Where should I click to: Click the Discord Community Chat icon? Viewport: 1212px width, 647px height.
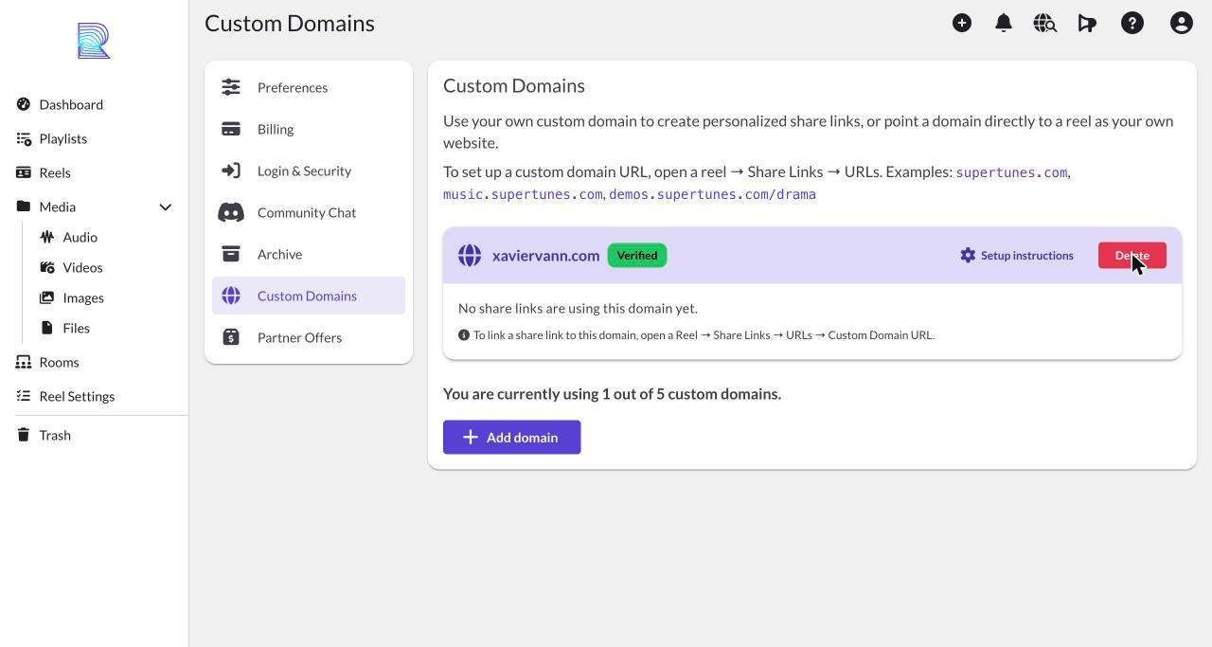pyautogui.click(x=231, y=212)
